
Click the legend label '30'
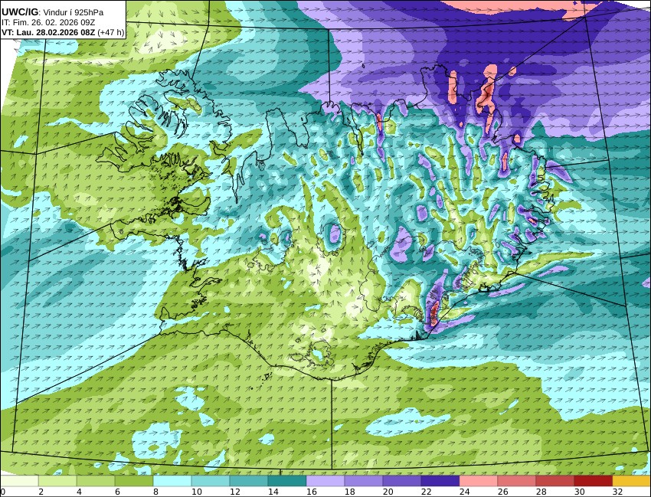click(x=579, y=492)
